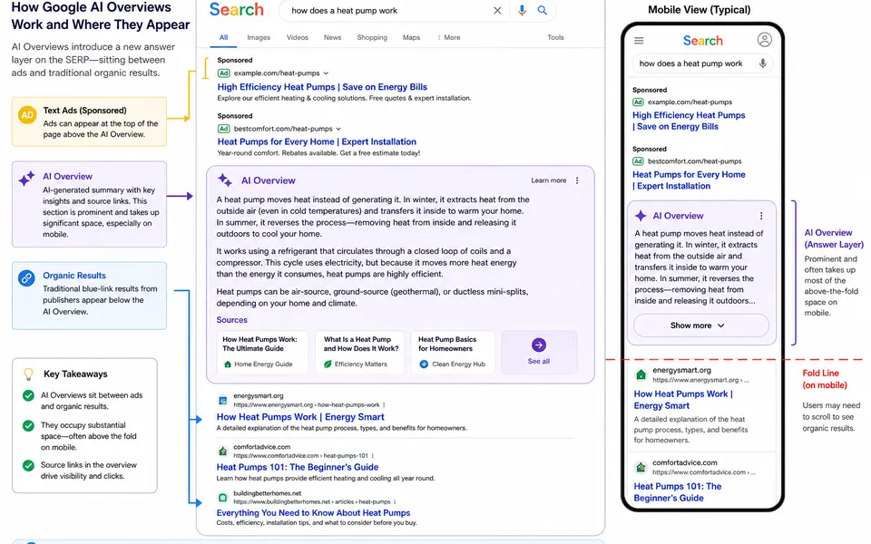
Task: Click the purple arrow icon above See all
Action: coord(538,345)
